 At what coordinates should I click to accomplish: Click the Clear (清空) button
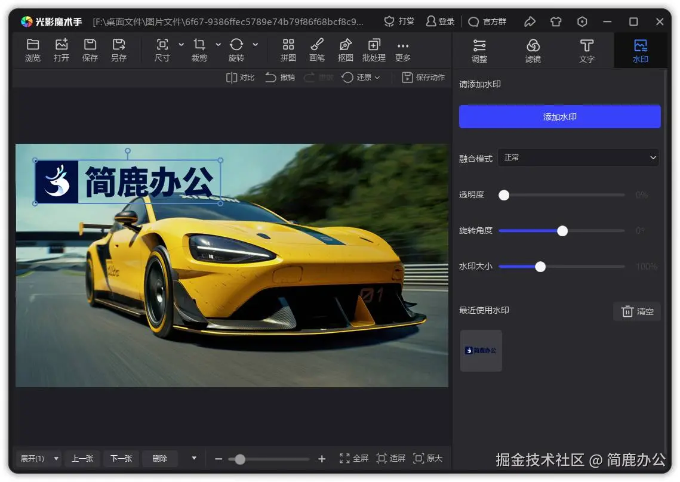(637, 311)
